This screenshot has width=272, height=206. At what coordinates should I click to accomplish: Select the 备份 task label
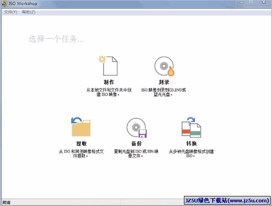point(136,143)
